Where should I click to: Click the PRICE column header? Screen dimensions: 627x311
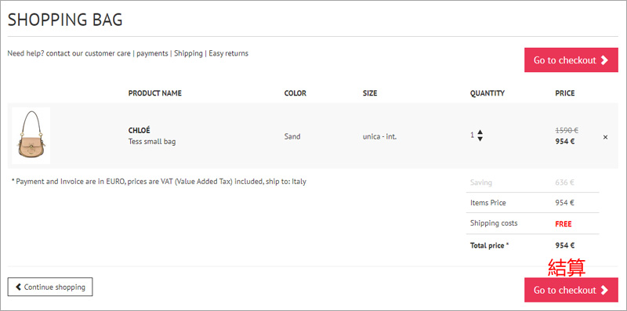tap(564, 93)
